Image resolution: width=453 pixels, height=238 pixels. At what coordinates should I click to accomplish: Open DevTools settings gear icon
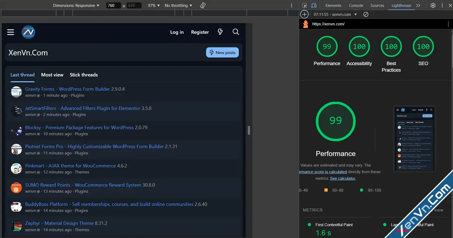click(433, 6)
